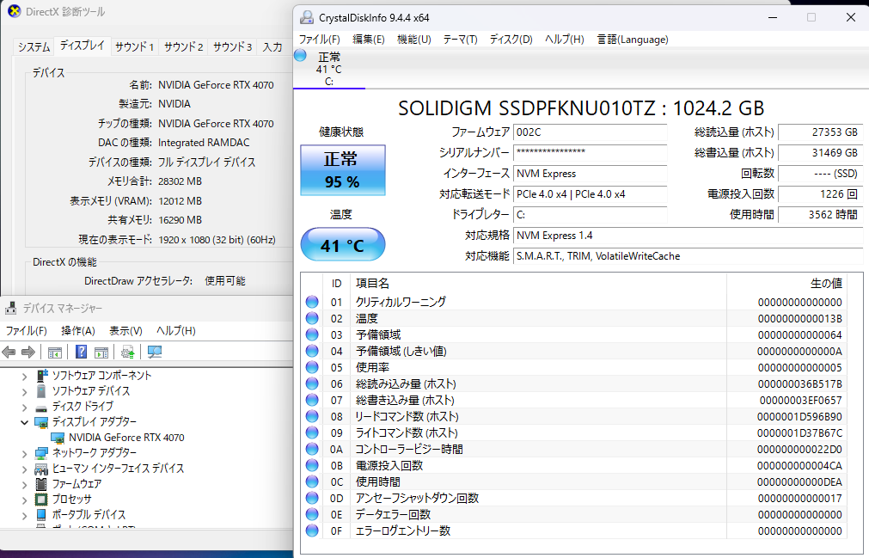Viewport: 869px width, 558px height.
Task: Expand the ファームウェア node
Action: point(24,485)
